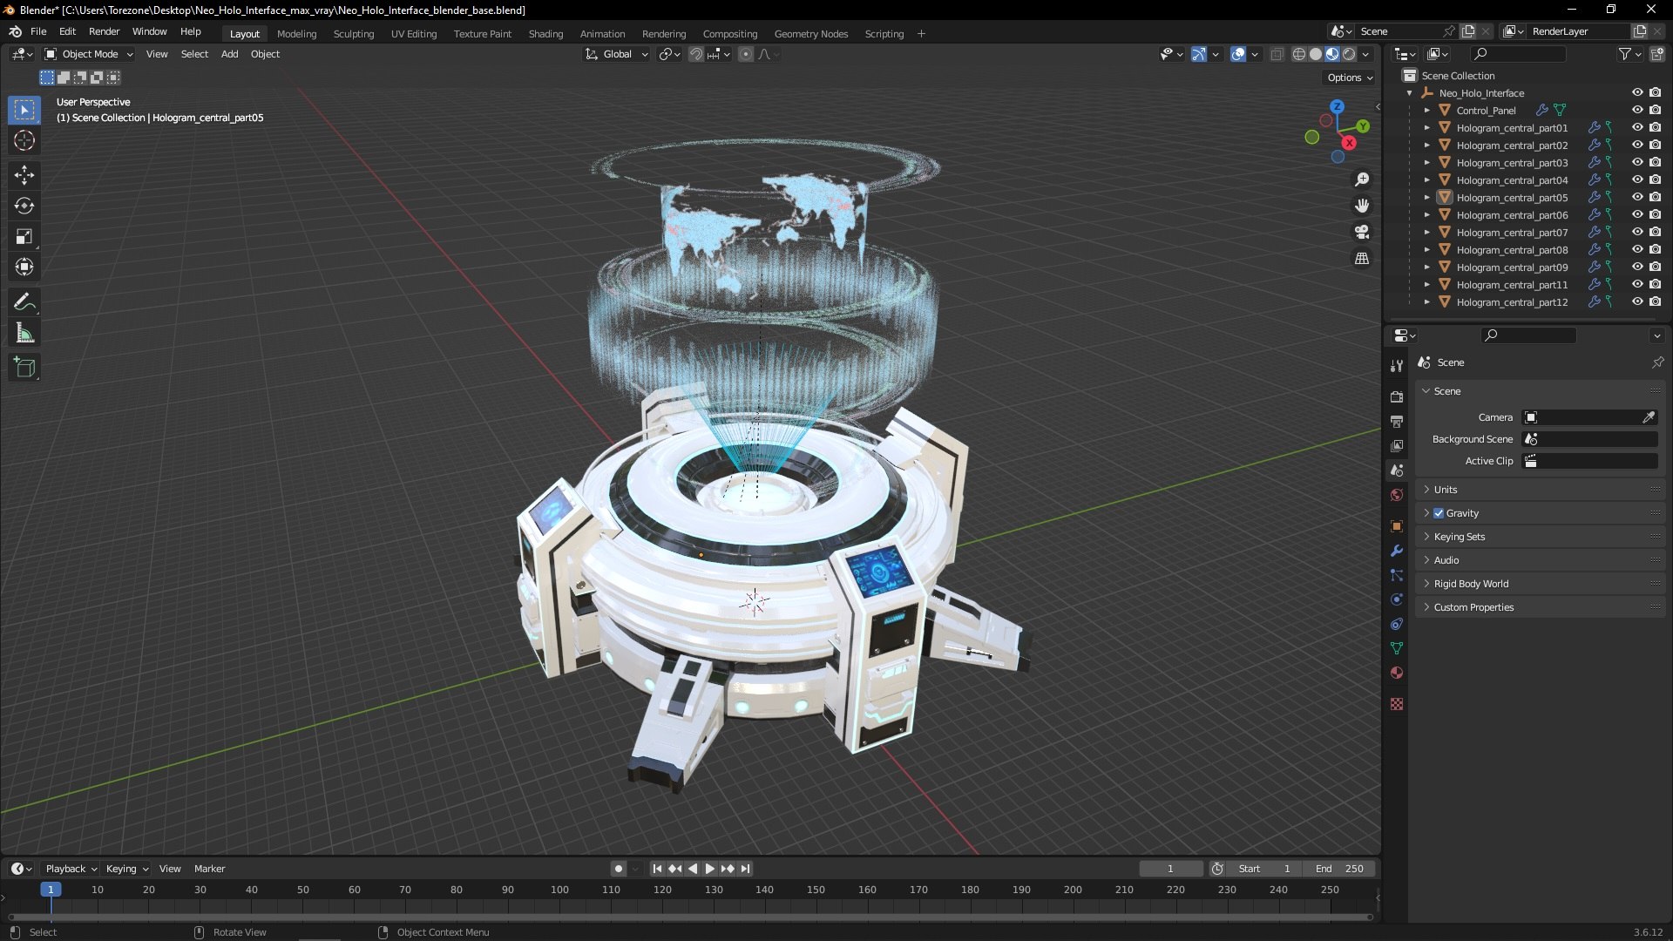Click the zoom view magnifier icon
The height and width of the screenshot is (941, 1673).
[x=1362, y=179]
